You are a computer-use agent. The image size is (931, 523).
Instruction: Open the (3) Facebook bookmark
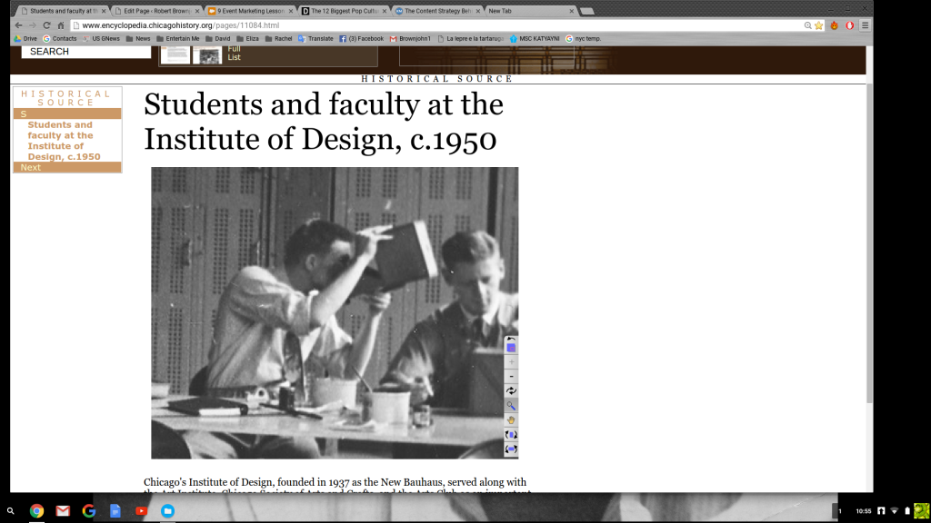[x=362, y=38]
